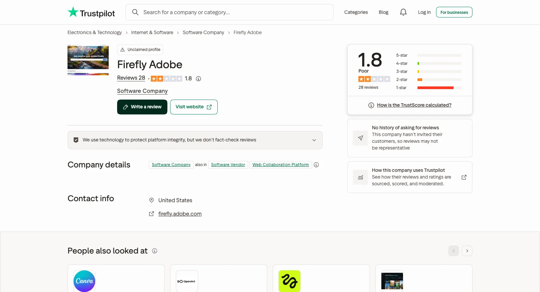
Task: Filter reviews by 1-star bar
Action: point(429,88)
